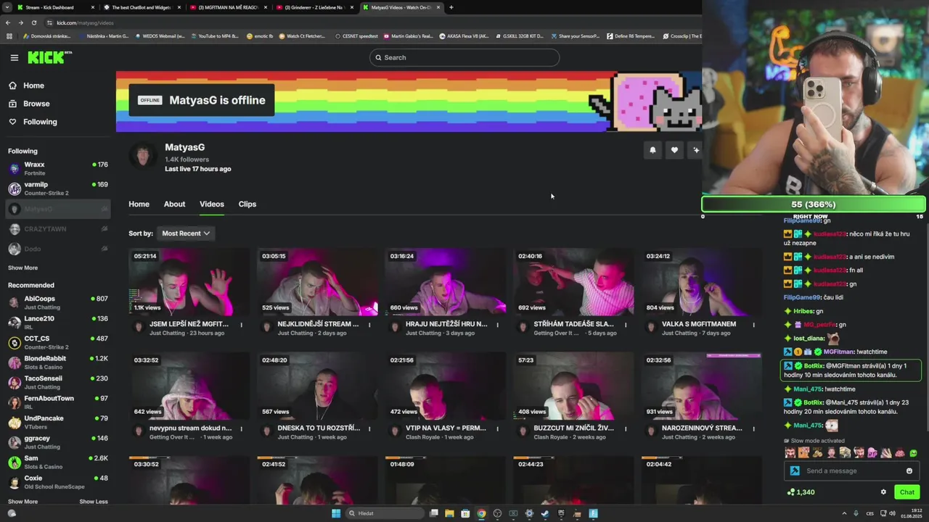This screenshot has width=929, height=522.
Task: Open the Wraxx channel in Following
Action: point(58,168)
